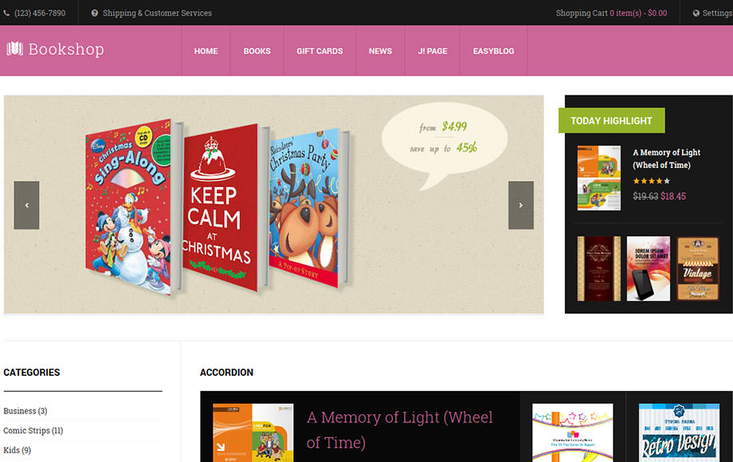Open the Settings globe icon

pos(696,13)
